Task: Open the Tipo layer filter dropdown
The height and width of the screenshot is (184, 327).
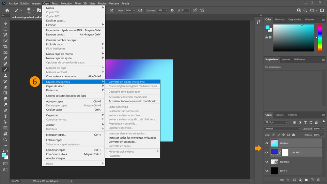Action: click(x=276, y=122)
